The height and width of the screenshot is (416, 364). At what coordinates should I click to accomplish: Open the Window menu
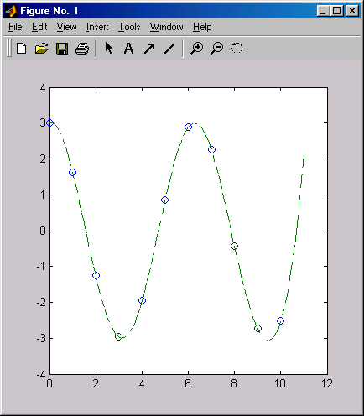[166, 27]
